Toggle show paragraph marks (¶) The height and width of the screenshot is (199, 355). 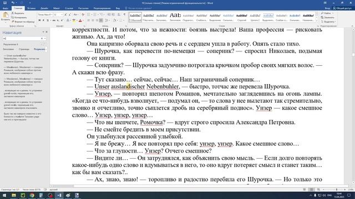coord(124,15)
